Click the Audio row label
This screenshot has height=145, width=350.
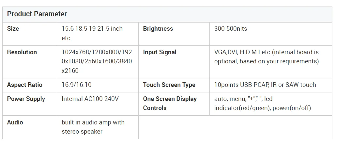tap(15, 122)
